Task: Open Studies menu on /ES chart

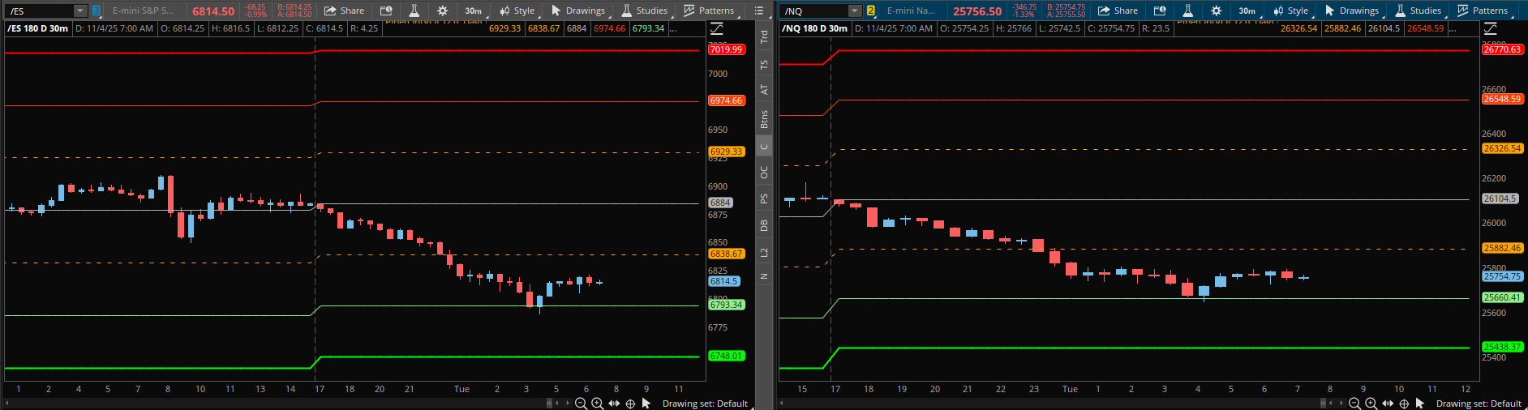Action: (644, 11)
